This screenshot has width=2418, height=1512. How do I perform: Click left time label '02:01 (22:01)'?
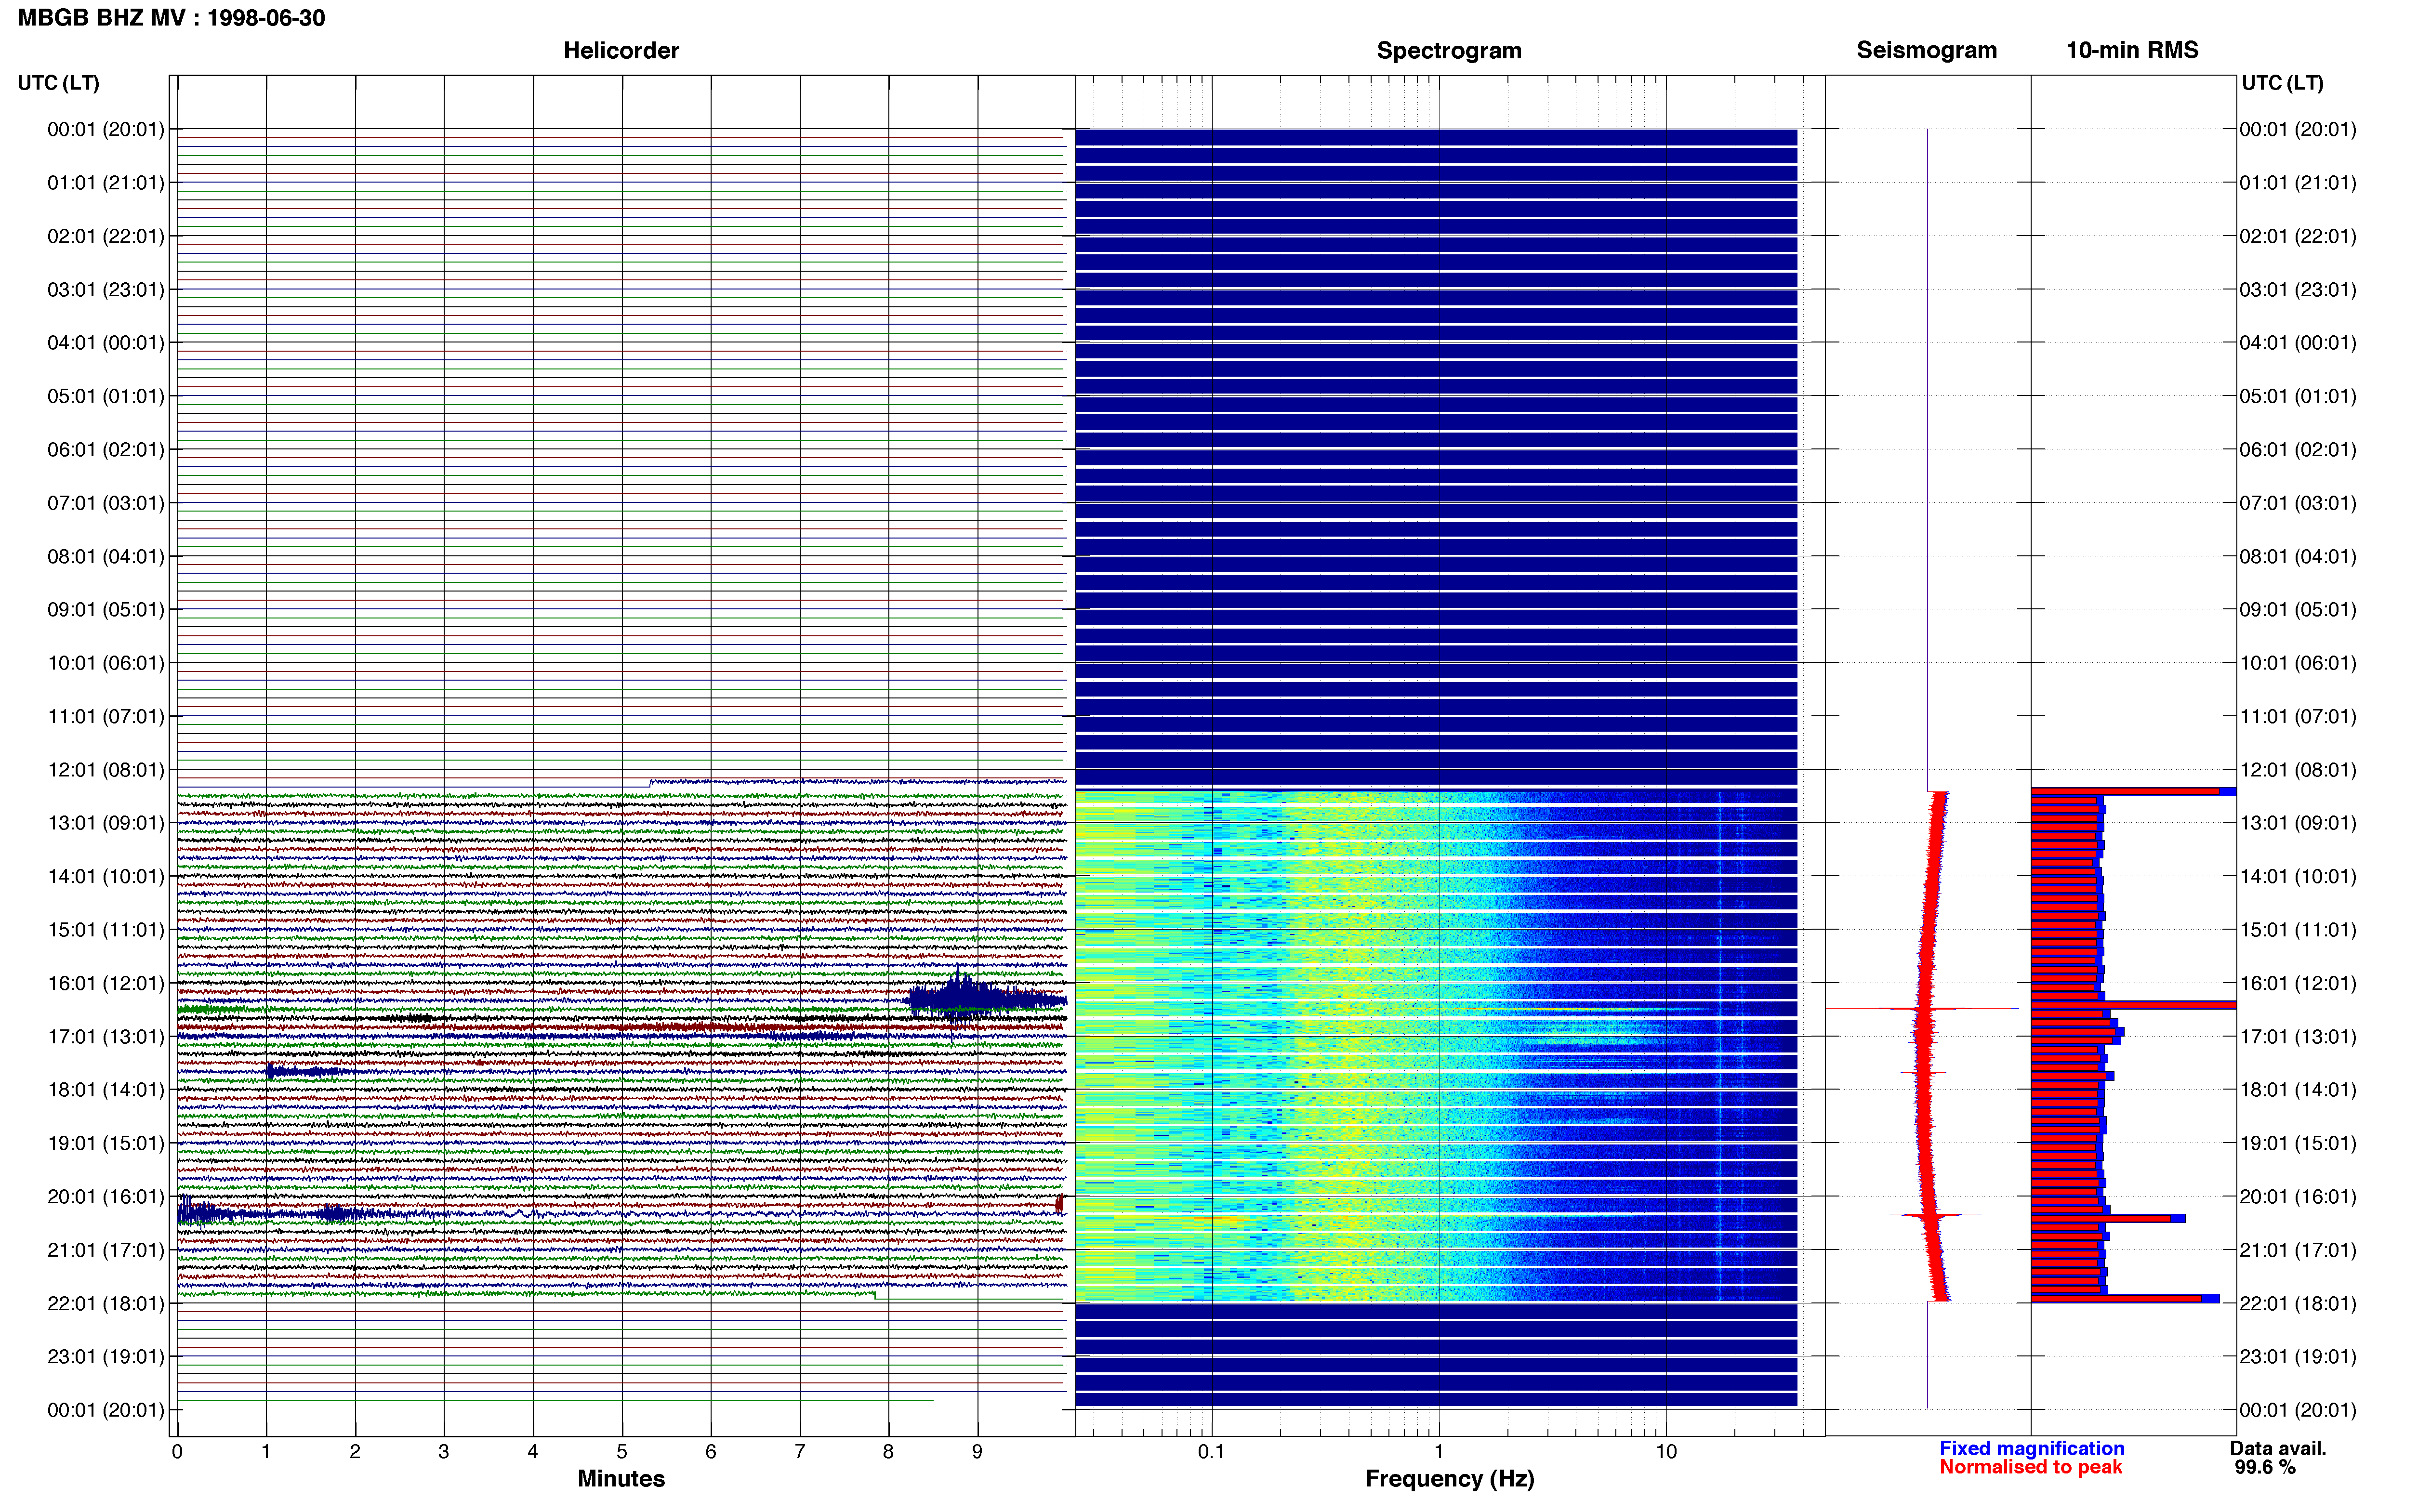coord(106,236)
